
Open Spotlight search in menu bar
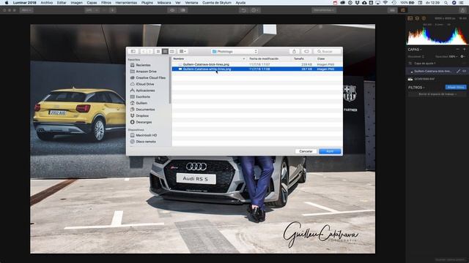click(x=446, y=3)
